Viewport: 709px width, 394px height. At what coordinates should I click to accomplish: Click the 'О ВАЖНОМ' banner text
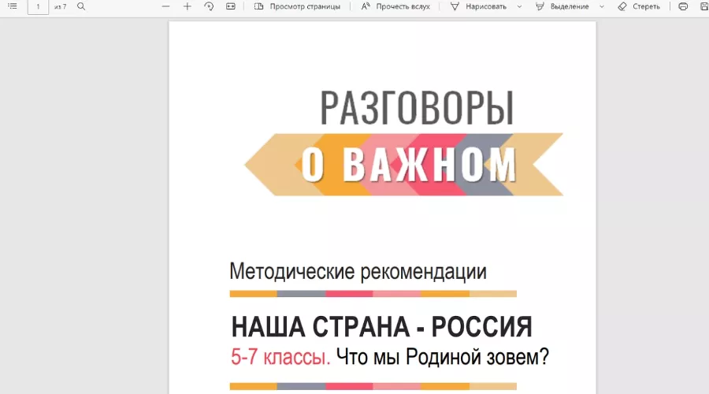pyautogui.click(x=409, y=164)
